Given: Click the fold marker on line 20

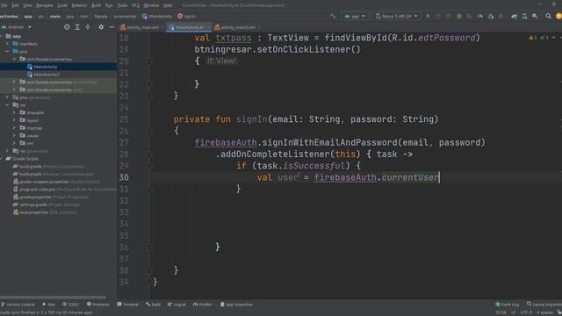Looking at the screenshot, I should click(150, 61).
